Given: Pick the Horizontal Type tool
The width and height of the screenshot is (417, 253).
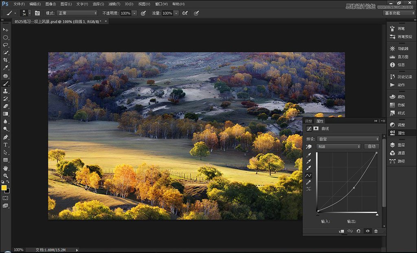Looking at the screenshot, I should (6, 145).
